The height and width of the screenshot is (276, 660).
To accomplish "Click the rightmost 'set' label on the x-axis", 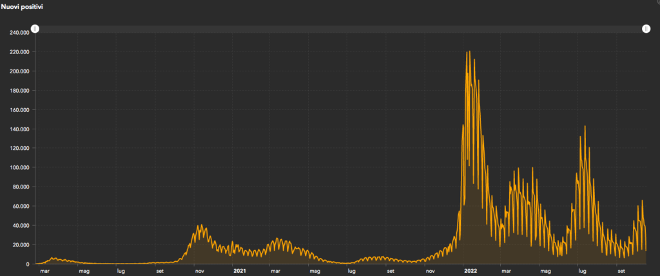I will pos(621,271).
